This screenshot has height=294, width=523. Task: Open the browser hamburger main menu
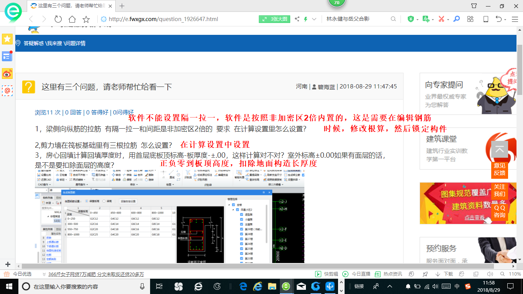click(514, 19)
